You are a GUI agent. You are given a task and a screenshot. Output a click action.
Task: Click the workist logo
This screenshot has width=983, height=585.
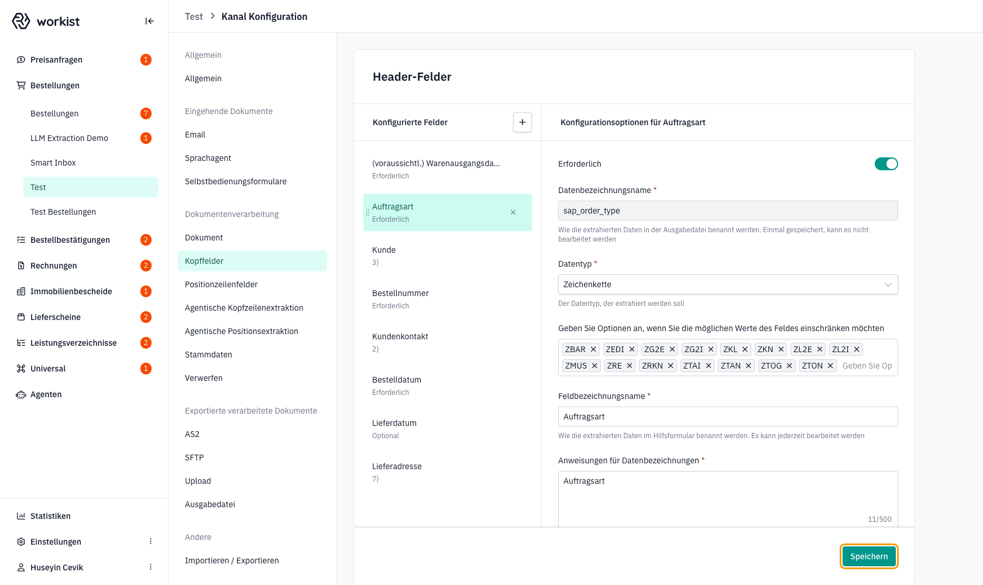(x=46, y=21)
